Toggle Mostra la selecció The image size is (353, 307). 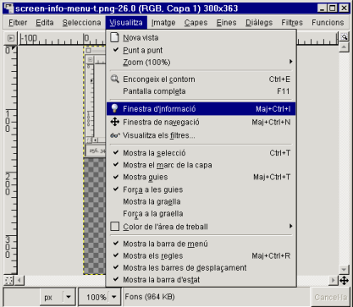(201, 153)
